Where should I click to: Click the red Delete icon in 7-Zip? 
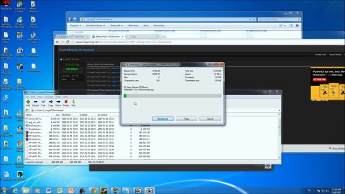click(66, 102)
